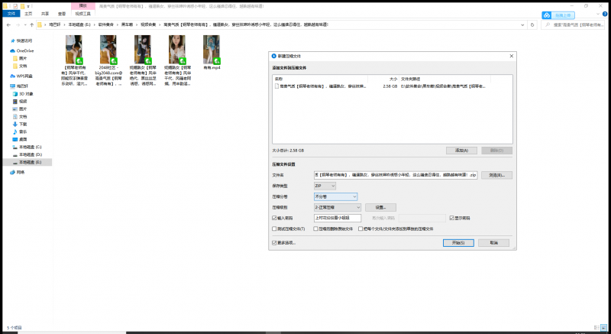Open the 共享 ribbon tab
Image resolution: width=611 pixels, height=334 pixels.
point(44,14)
